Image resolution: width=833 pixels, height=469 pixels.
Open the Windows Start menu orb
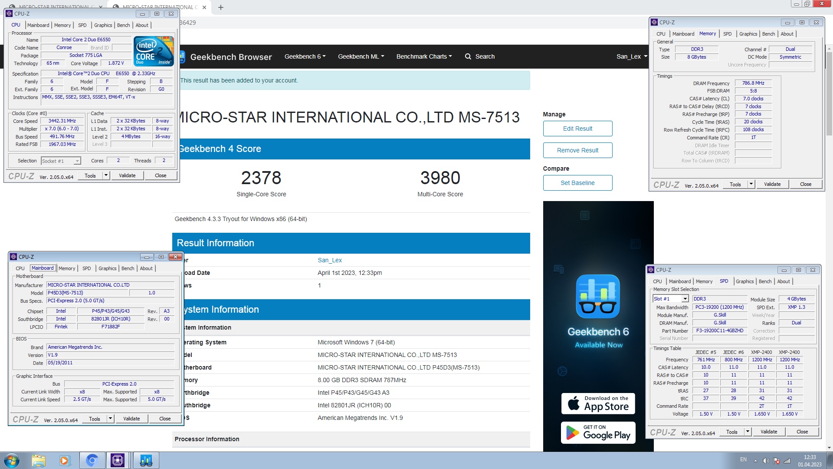(x=12, y=460)
